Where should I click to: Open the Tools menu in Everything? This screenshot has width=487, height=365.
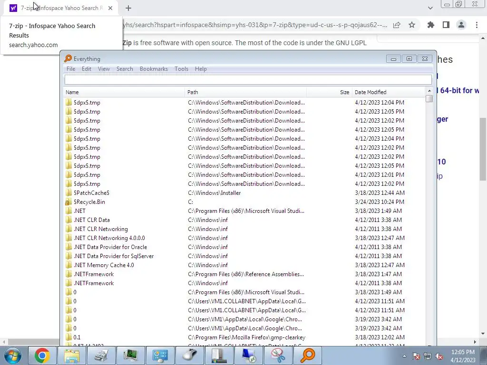181,69
